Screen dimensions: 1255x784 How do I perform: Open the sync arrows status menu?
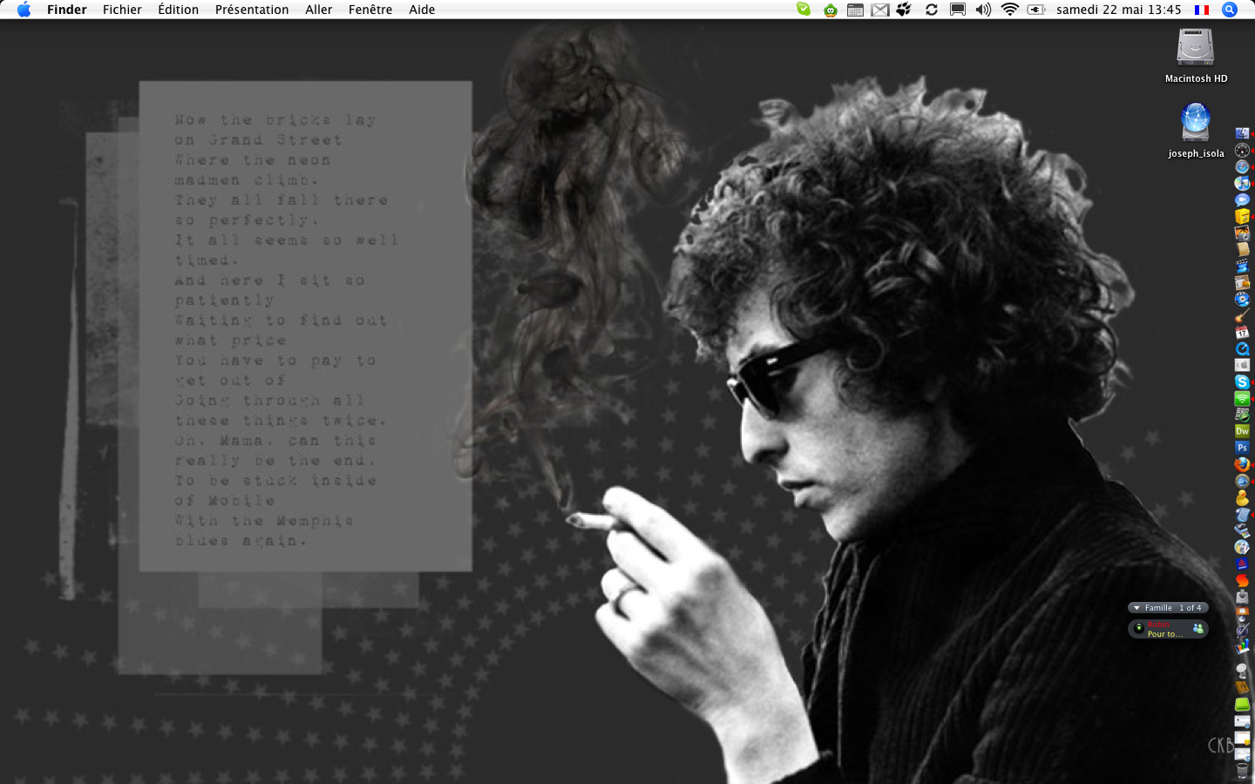coord(932,10)
